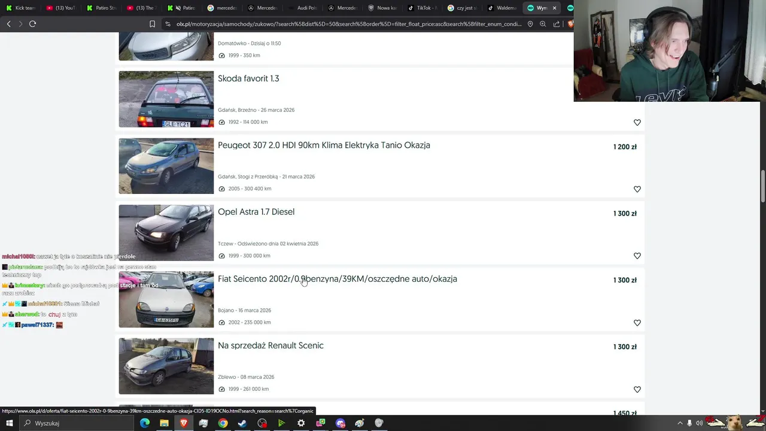Click the browser forward arrow

tap(20, 24)
